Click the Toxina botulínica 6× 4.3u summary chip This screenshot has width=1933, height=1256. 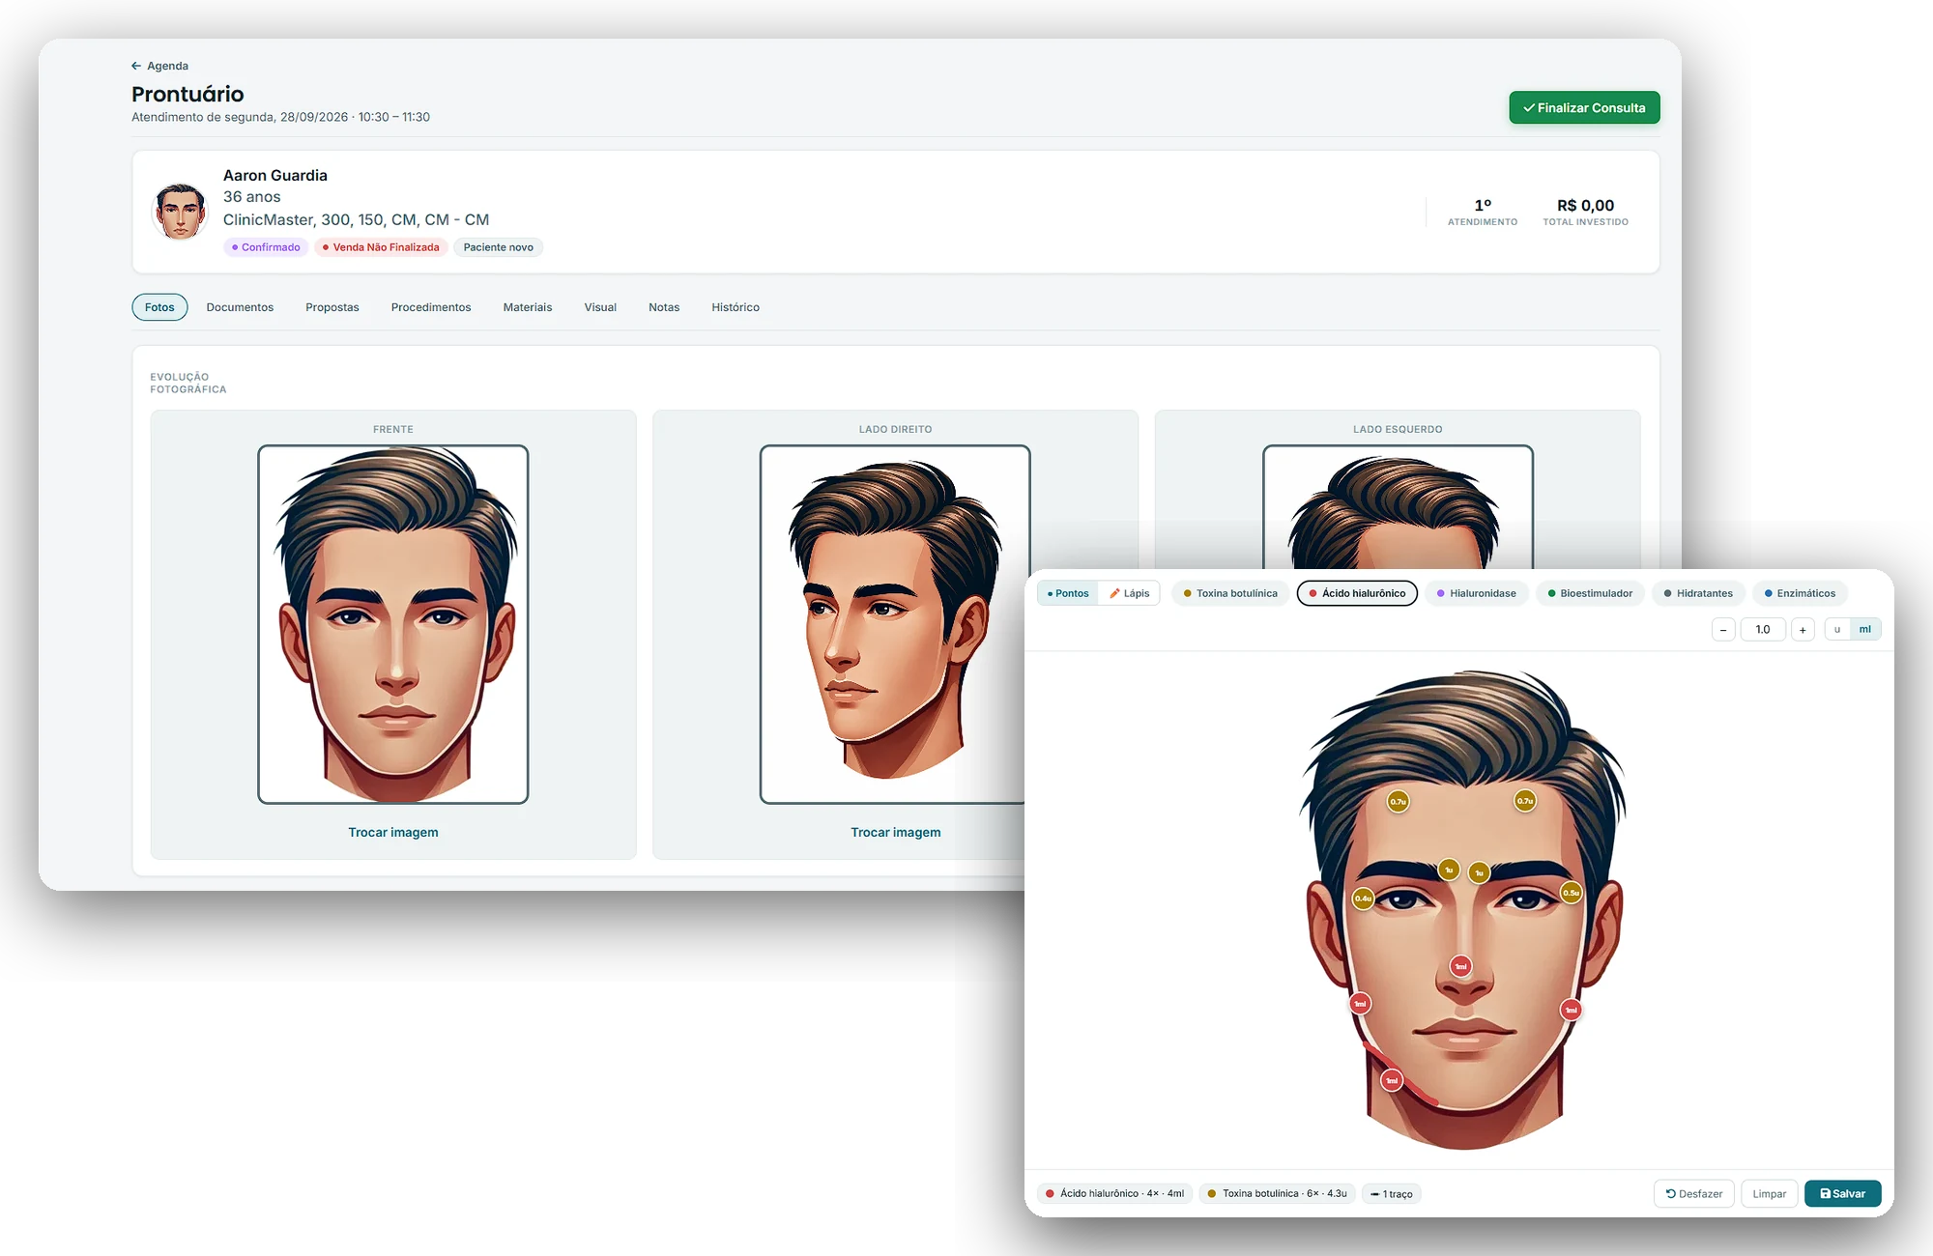point(1278,1194)
